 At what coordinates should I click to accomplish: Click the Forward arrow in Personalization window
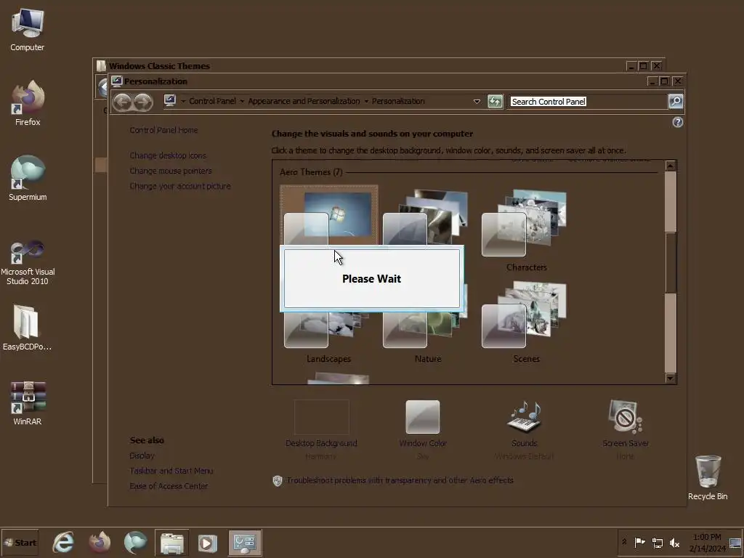coord(143,102)
